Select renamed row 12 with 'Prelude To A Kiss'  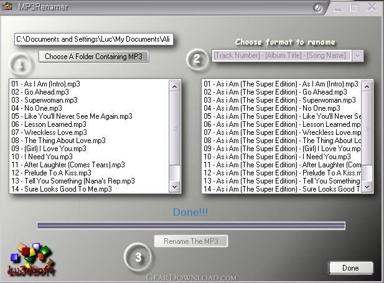click(x=282, y=173)
